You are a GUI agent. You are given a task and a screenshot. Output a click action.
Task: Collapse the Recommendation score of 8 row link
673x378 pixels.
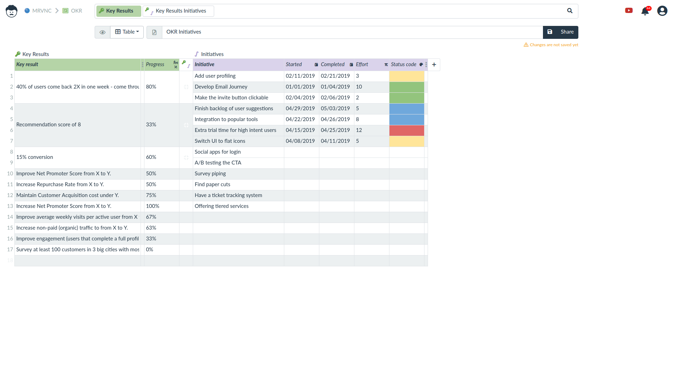(x=186, y=125)
